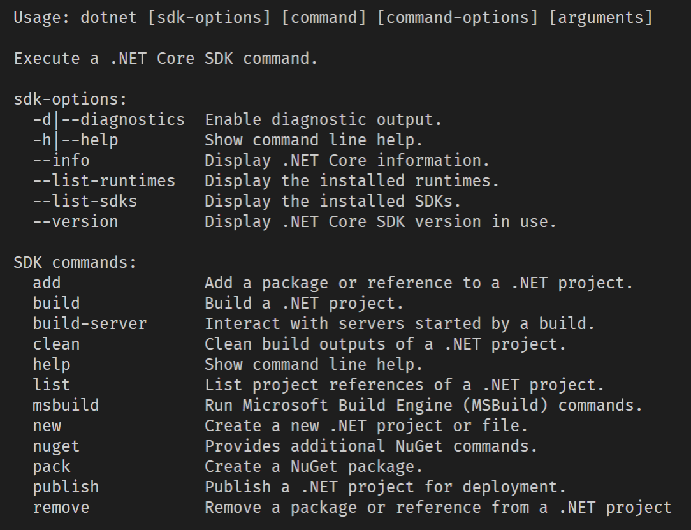Click the "remove" command name

tap(61, 508)
